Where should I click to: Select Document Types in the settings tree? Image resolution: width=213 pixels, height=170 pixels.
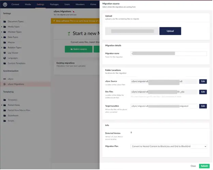coord(15,21)
